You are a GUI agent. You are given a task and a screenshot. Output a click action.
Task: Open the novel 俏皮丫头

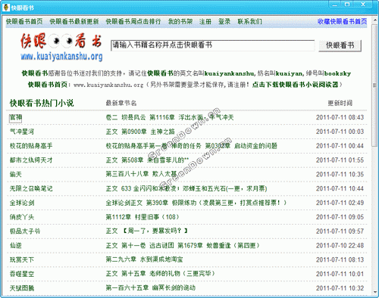(22, 217)
